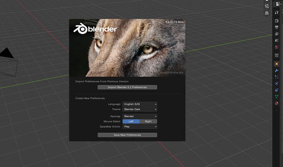283x167 pixels.
Task: Open the Collection properties tab
Action: pos(276,56)
